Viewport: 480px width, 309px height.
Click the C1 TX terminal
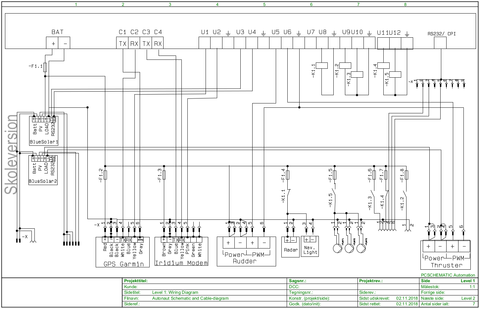point(122,44)
